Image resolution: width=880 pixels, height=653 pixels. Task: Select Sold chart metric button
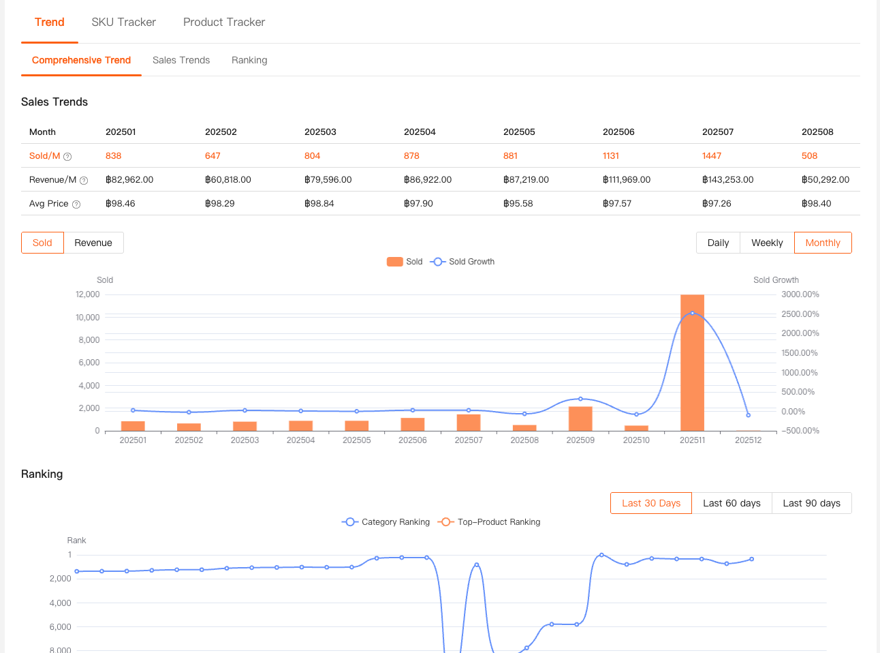[42, 243]
